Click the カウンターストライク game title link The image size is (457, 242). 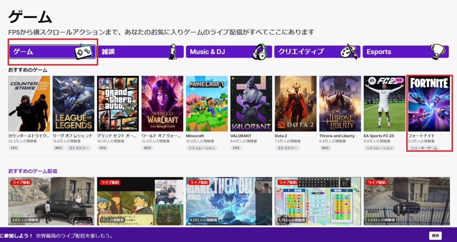(x=29, y=136)
